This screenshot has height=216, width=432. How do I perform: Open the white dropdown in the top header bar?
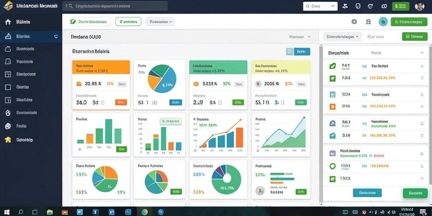320,6
